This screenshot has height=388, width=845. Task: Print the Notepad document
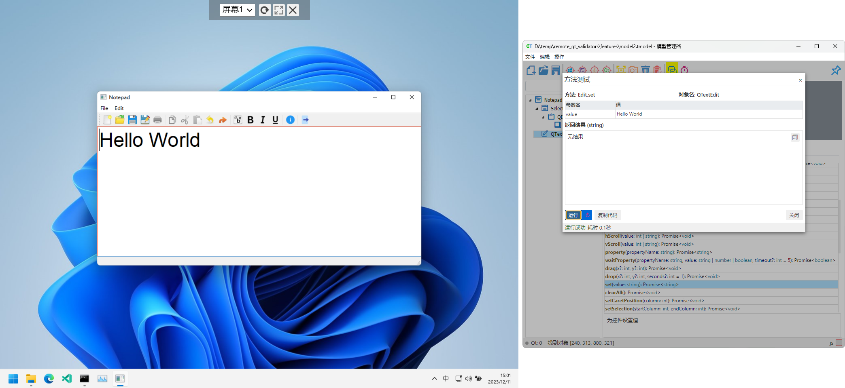[x=158, y=120]
